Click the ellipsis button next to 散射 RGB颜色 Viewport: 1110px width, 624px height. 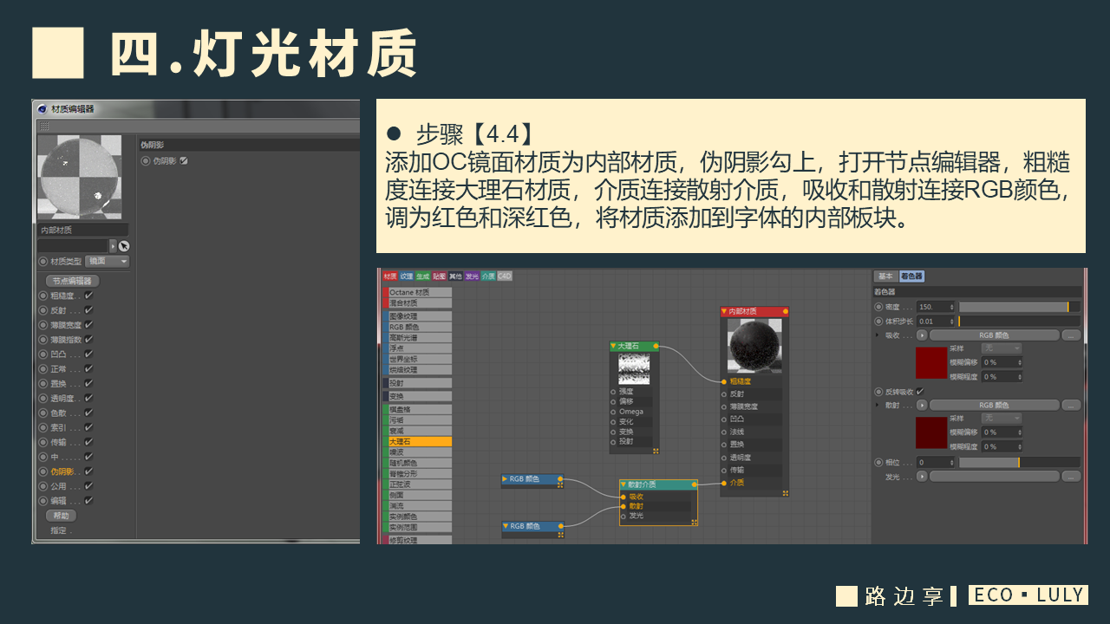pyautogui.click(x=1072, y=405)
